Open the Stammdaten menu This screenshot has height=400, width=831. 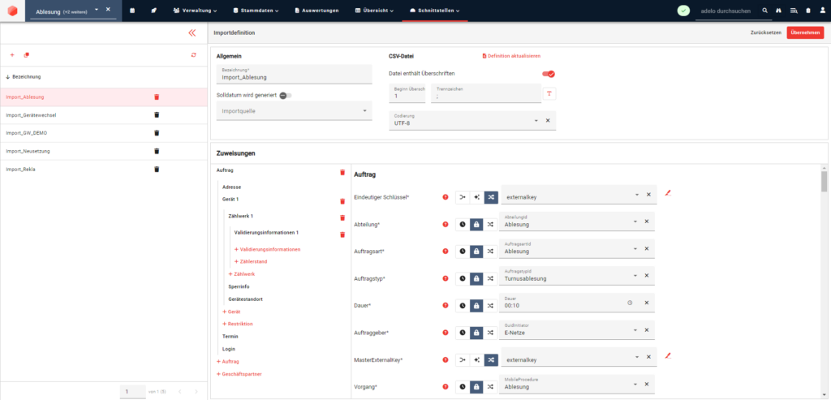coord(255,11)
